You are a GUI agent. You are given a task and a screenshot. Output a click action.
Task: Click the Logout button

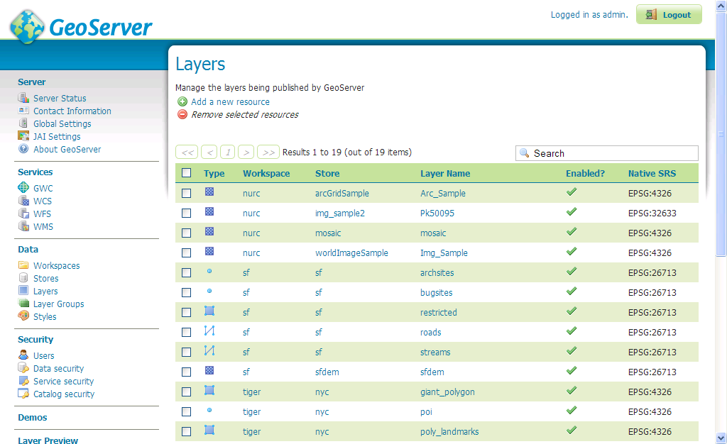[669, 14]
